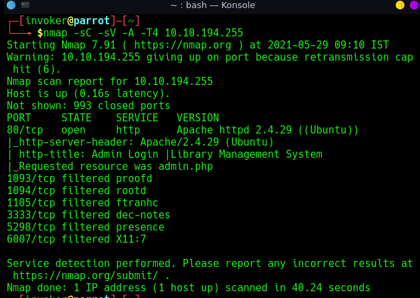
Task: Click the '1093/tcp' port entry
Action: pos(31,178)
